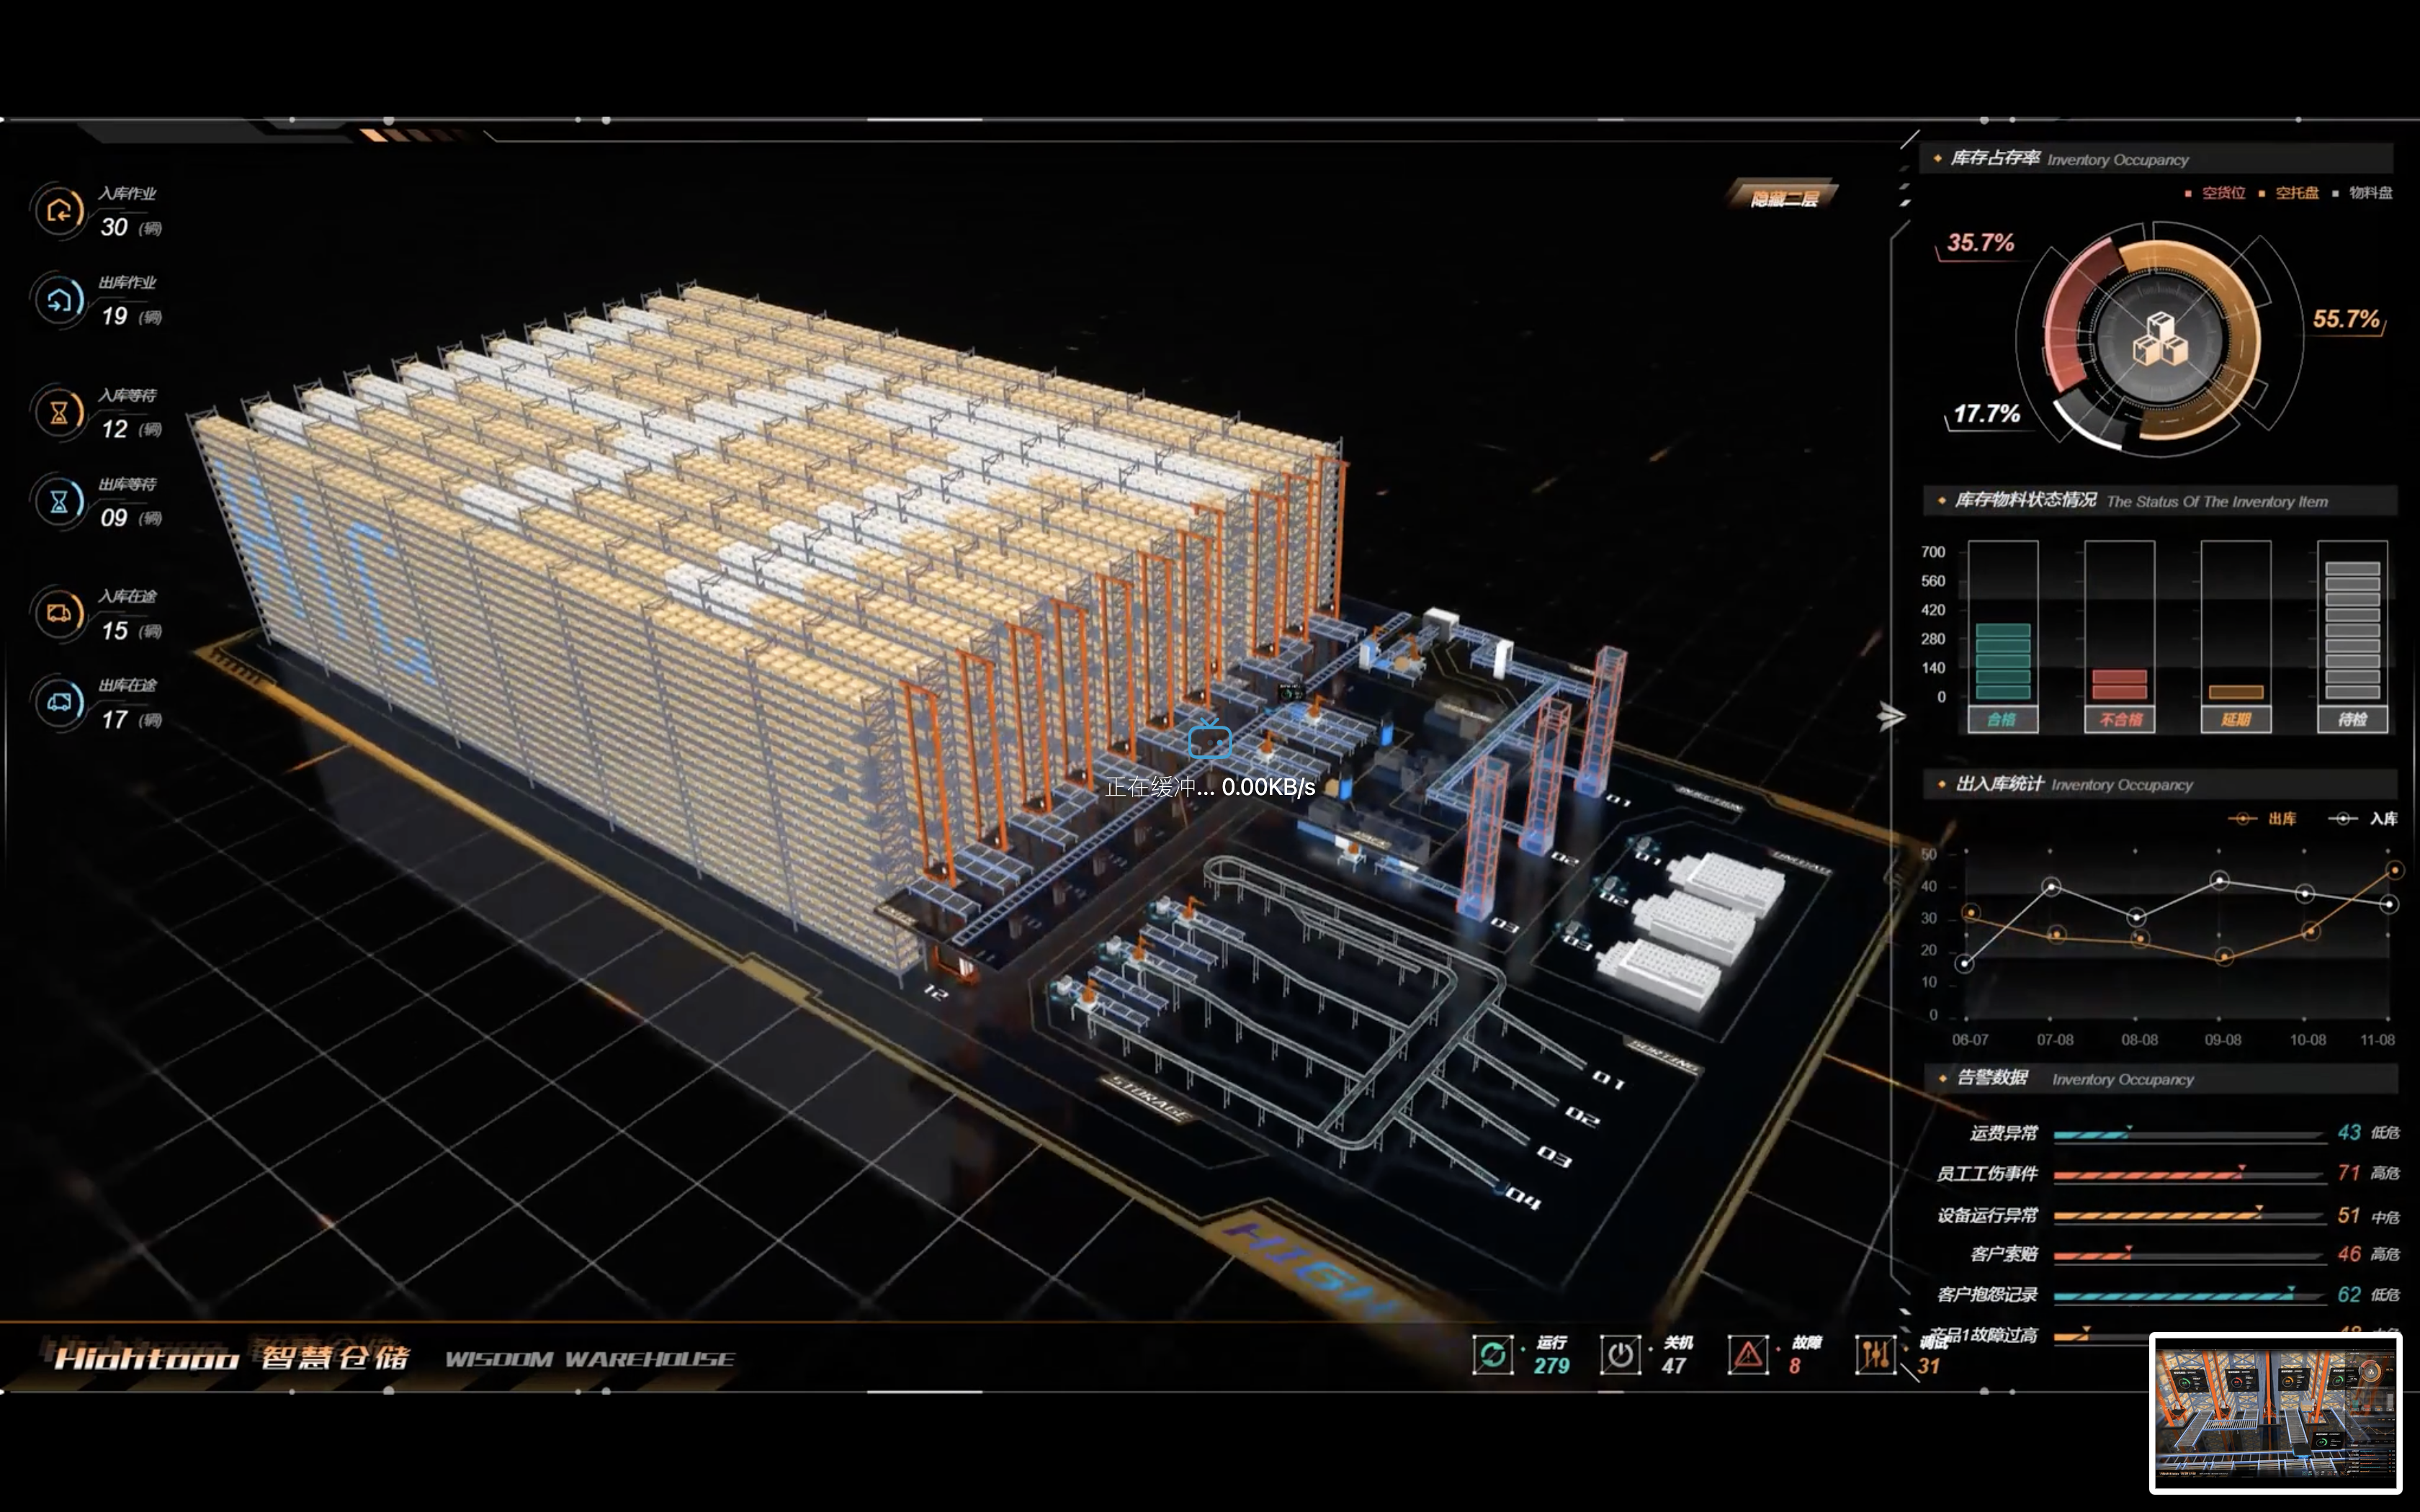The width and height of the screenshot is (2420, 1512).
Task: Click the 空货位 legend color swatch
Action: 2188,194
